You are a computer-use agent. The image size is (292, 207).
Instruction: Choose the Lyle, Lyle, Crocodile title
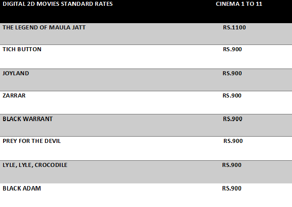click(x=35, y=165)
